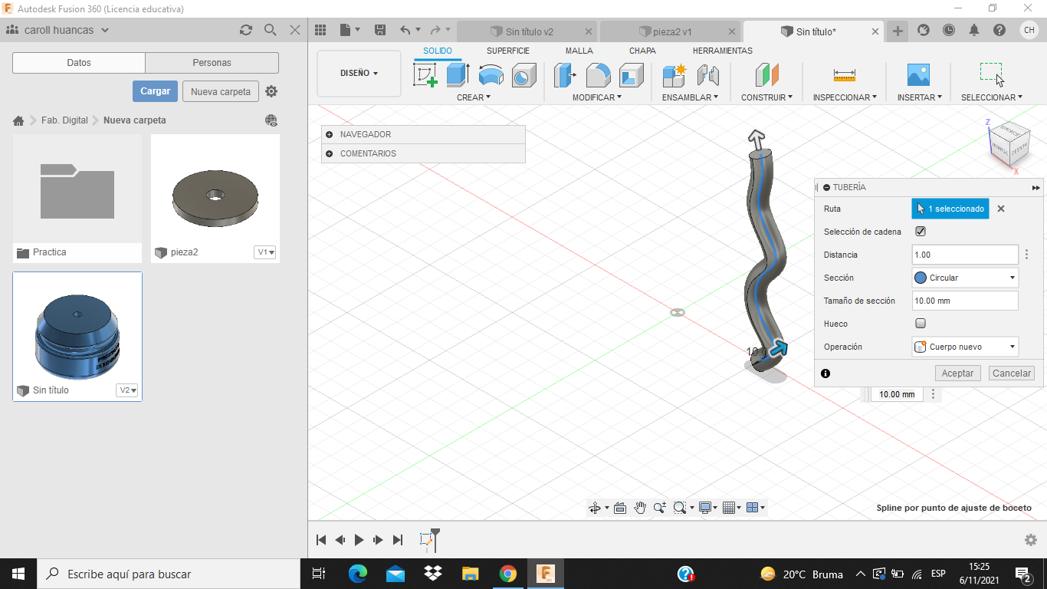Image resolution: width=1047 pixels, height=589 pixels.
Task: Click the sketch feature in timeline
Action: (427, 540)
